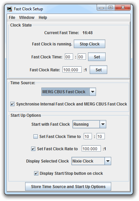Click the Fast Clock Time minutes field

82,57
